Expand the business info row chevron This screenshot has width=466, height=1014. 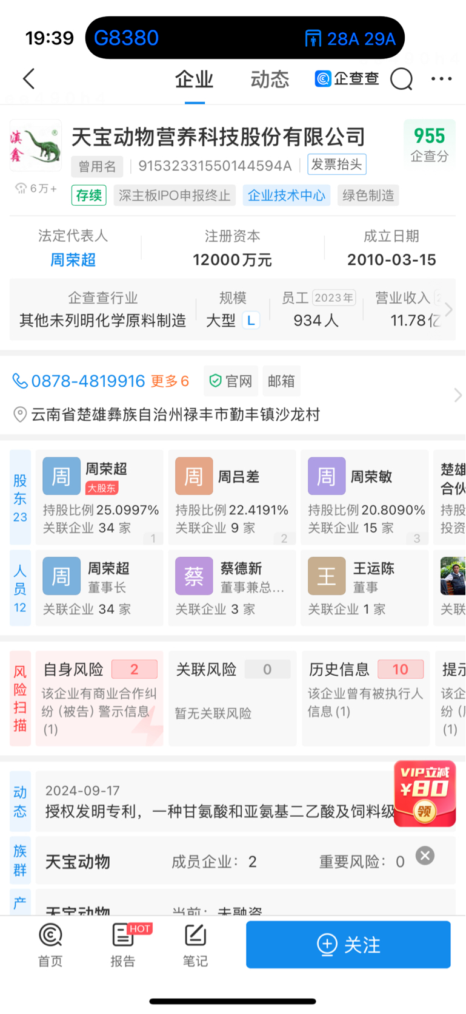tap(448, 310)
